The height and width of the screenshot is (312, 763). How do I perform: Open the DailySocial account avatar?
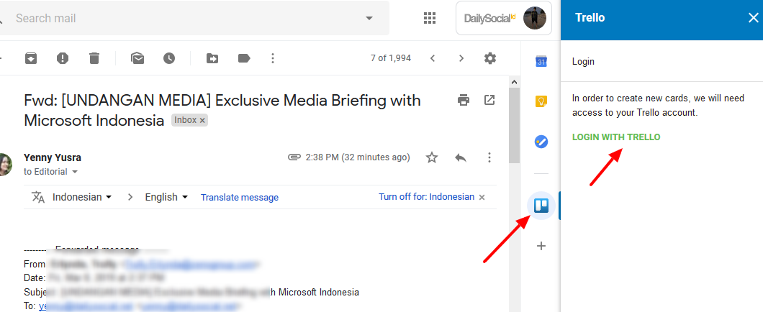click(534, 19)
